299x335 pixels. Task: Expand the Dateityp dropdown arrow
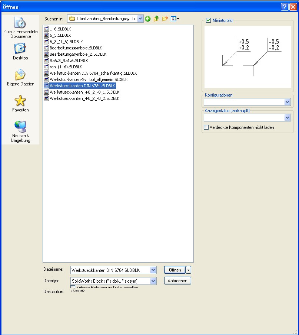(153, 281)
